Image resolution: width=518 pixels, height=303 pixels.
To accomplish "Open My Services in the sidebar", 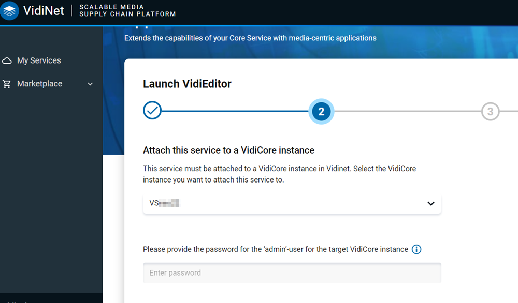I will pyautogui.click(x=39, y=61).
